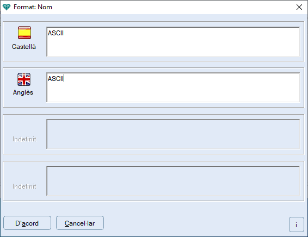Select the Cancel·lar button
Image resolution: width=308 pixels, height=237 pixels.
(80, 223)
